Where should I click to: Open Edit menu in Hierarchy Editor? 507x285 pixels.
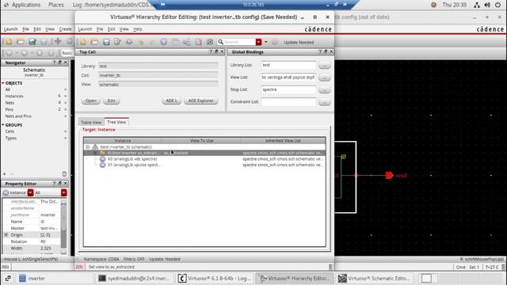[x=111, y=29]
